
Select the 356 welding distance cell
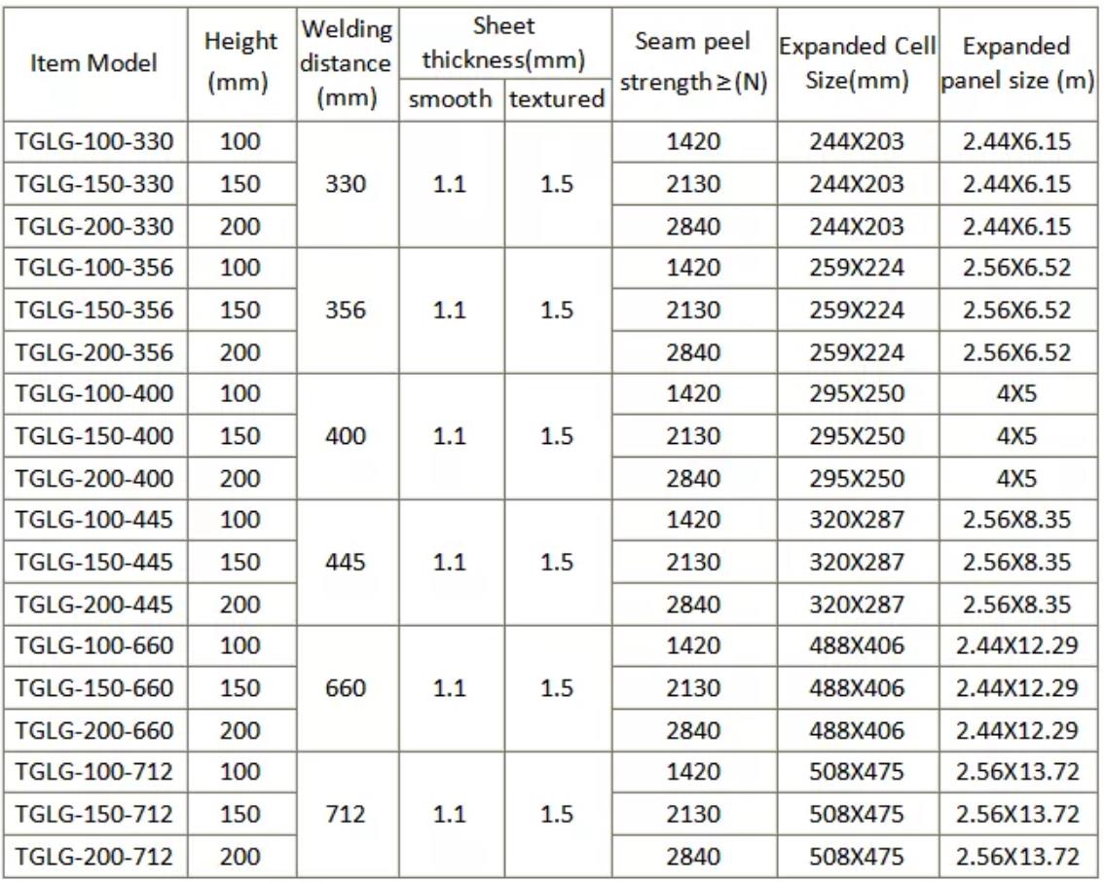(348, 311)
